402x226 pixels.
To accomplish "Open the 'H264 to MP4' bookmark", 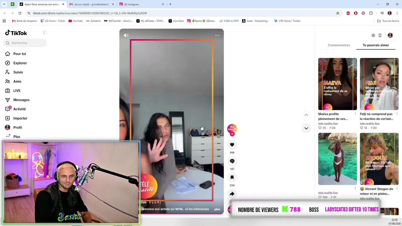I will tap(229, 21).
